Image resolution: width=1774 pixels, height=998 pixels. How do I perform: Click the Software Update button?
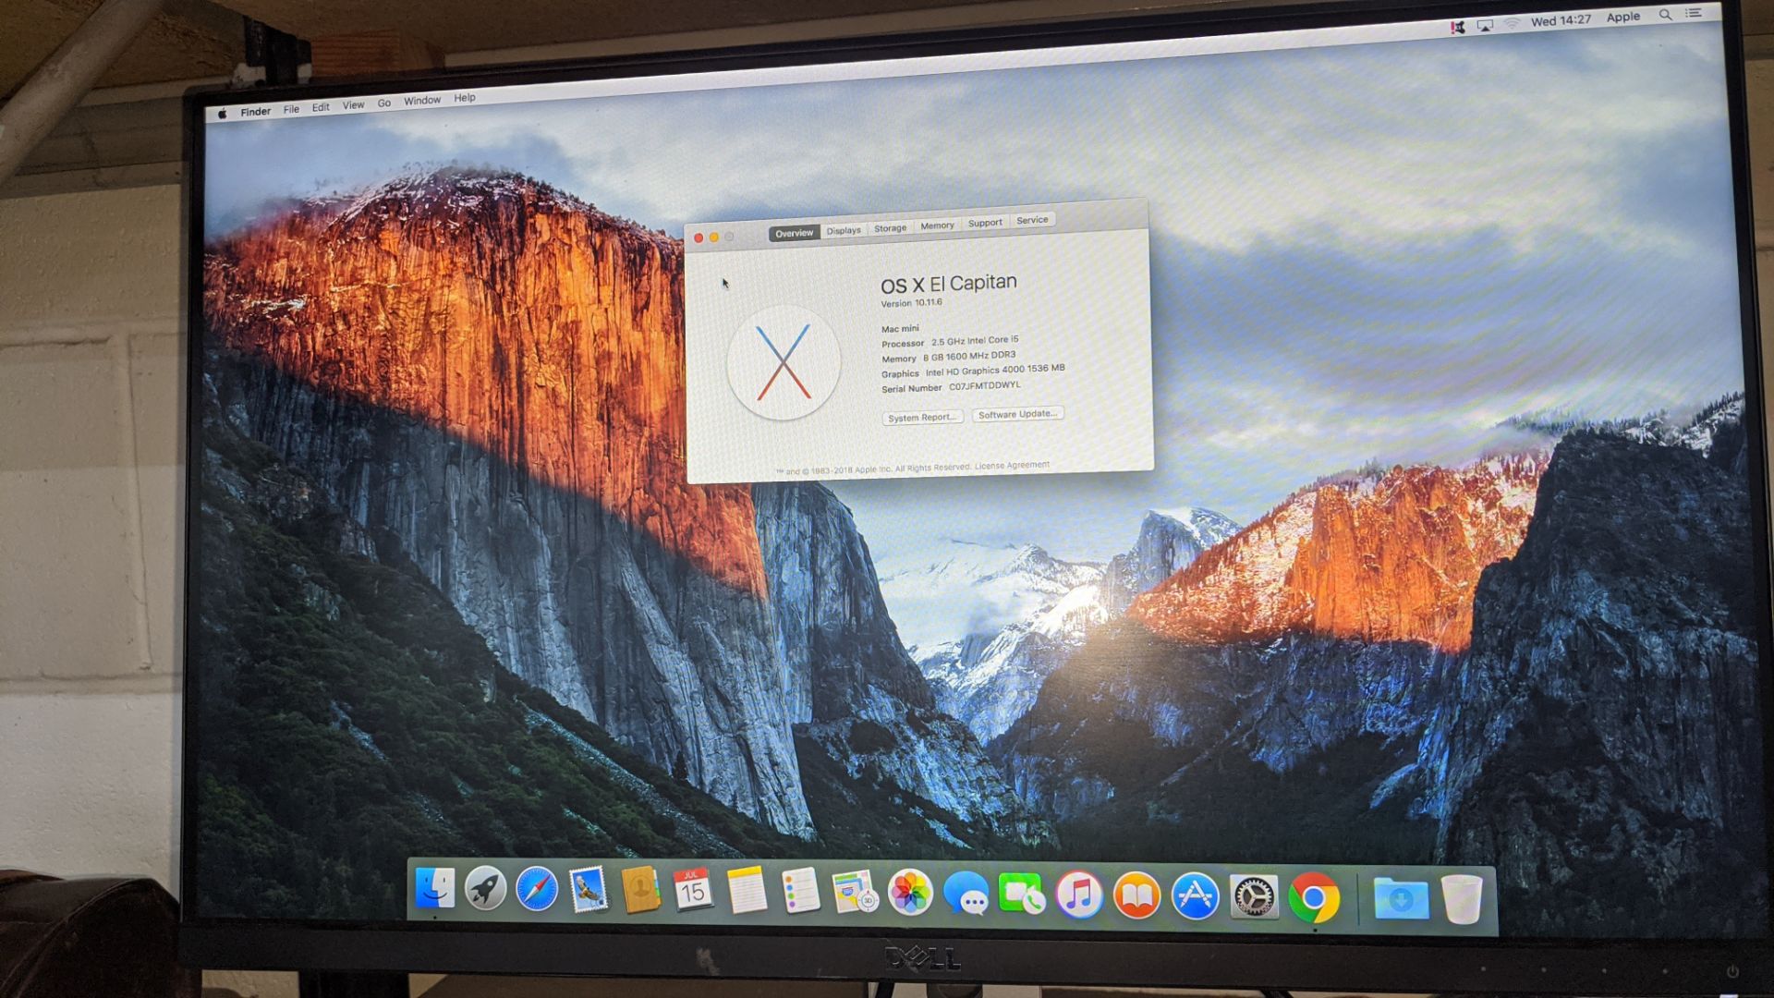[1017, 414]
